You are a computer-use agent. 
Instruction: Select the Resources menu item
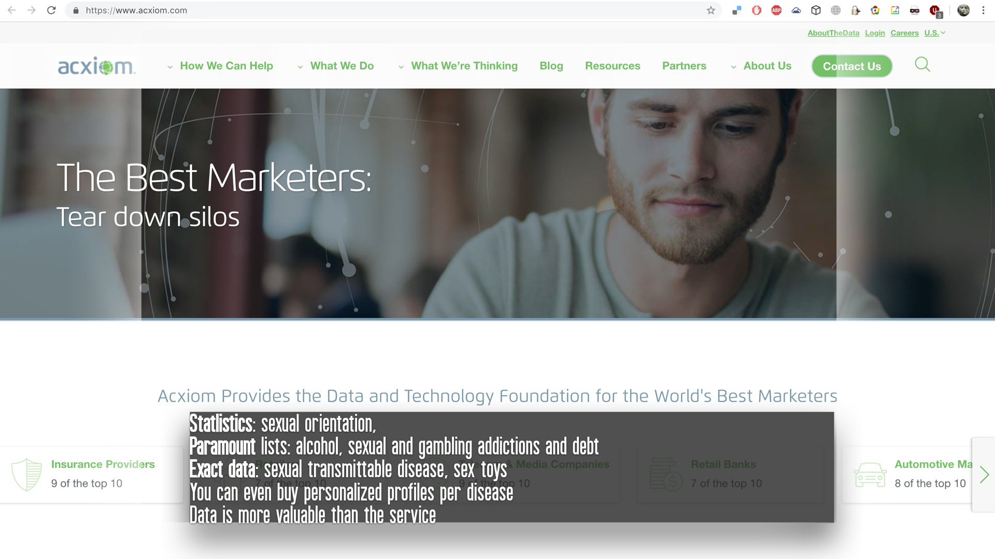pyautogui.click(x=613, y=66)
